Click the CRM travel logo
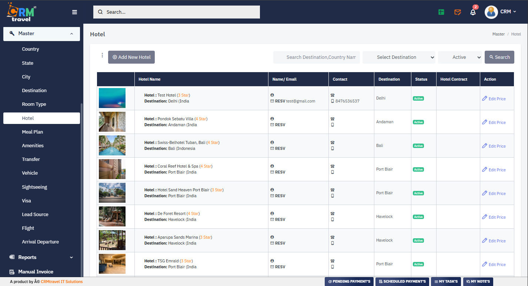The image size is (528, 286). (20, 12)
